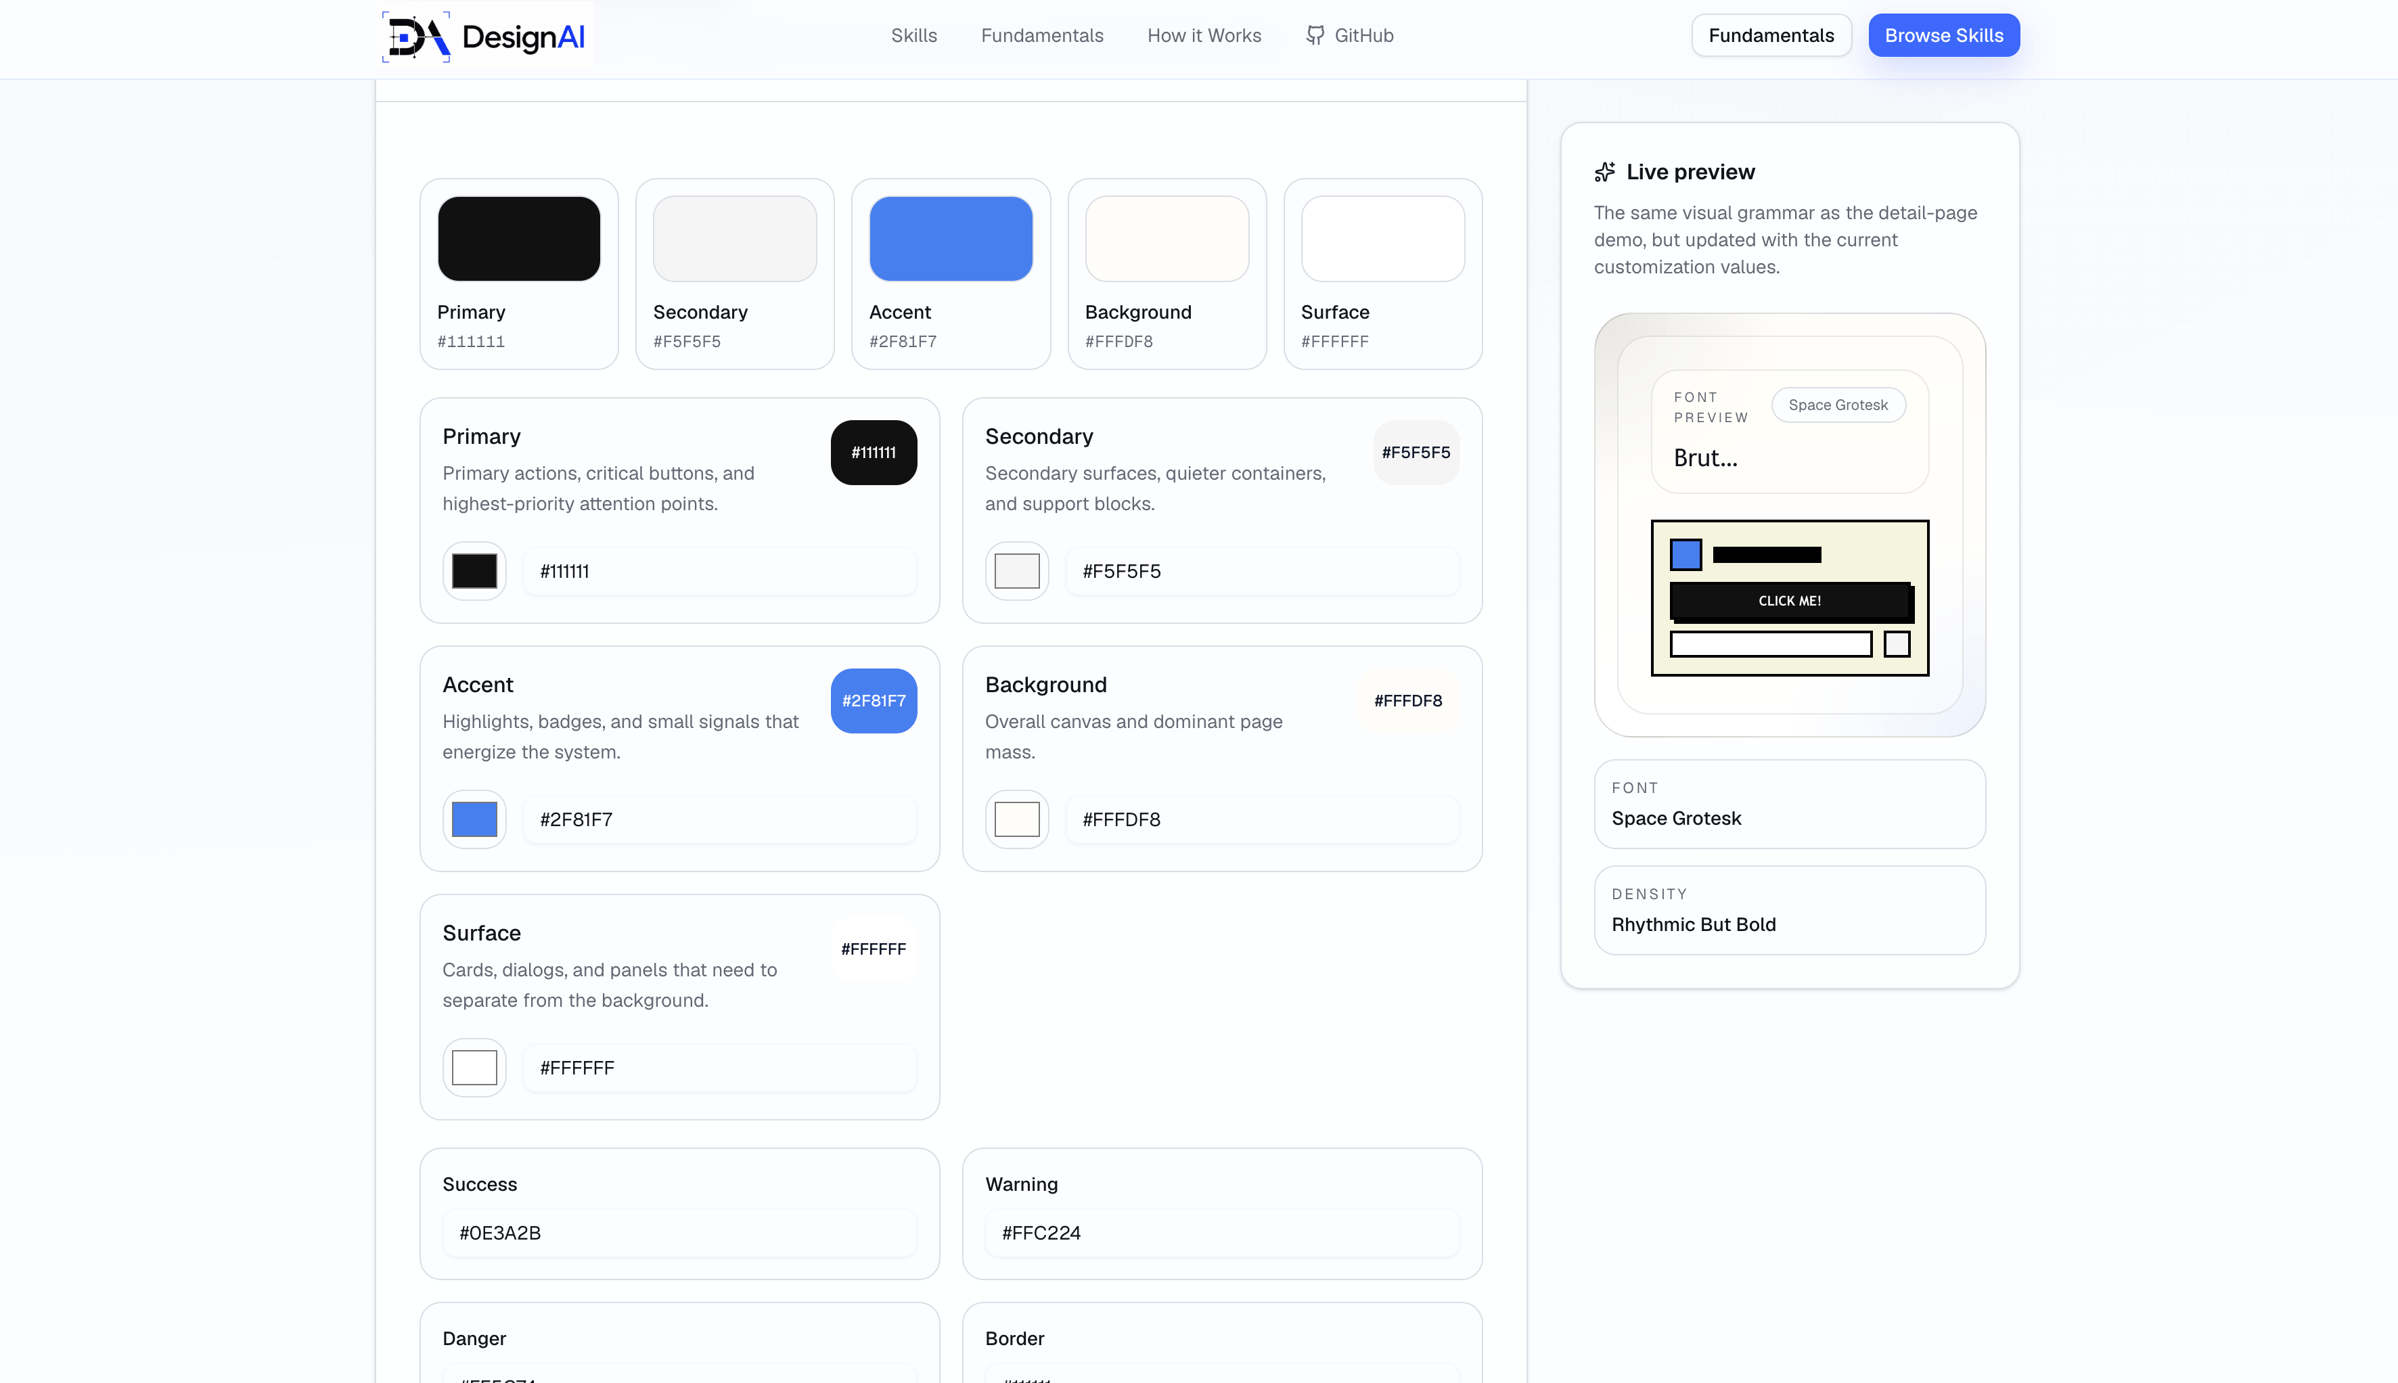Click the #FFFDF8 badge in Background card

pos(1408,700)
